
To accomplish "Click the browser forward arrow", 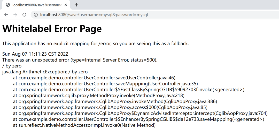I will click(x=15, y=15).
